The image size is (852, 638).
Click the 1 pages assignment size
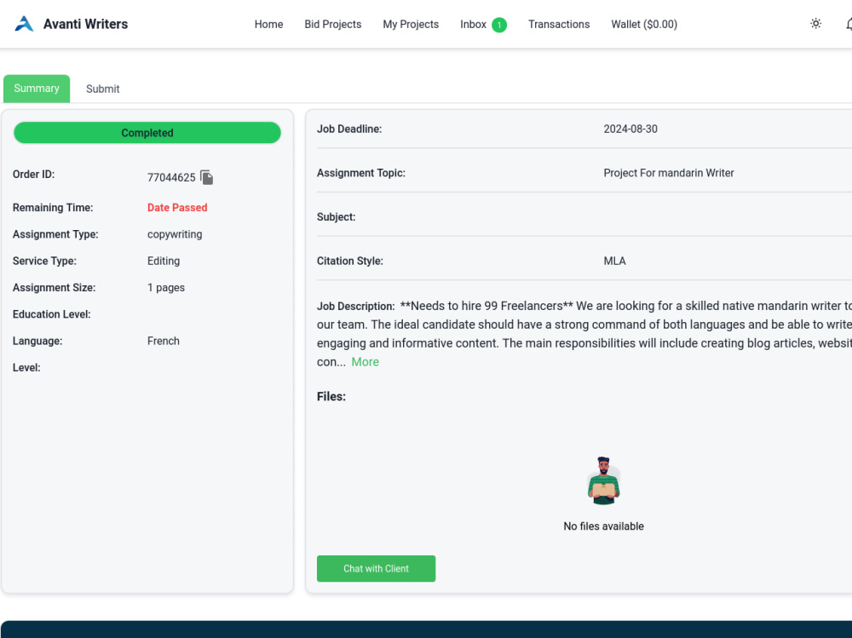pos(166,287)
